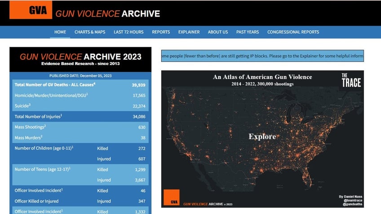
Task: Click the @gundeaths handle on the map
Action: pyautogui.click(x=352, y=204)
